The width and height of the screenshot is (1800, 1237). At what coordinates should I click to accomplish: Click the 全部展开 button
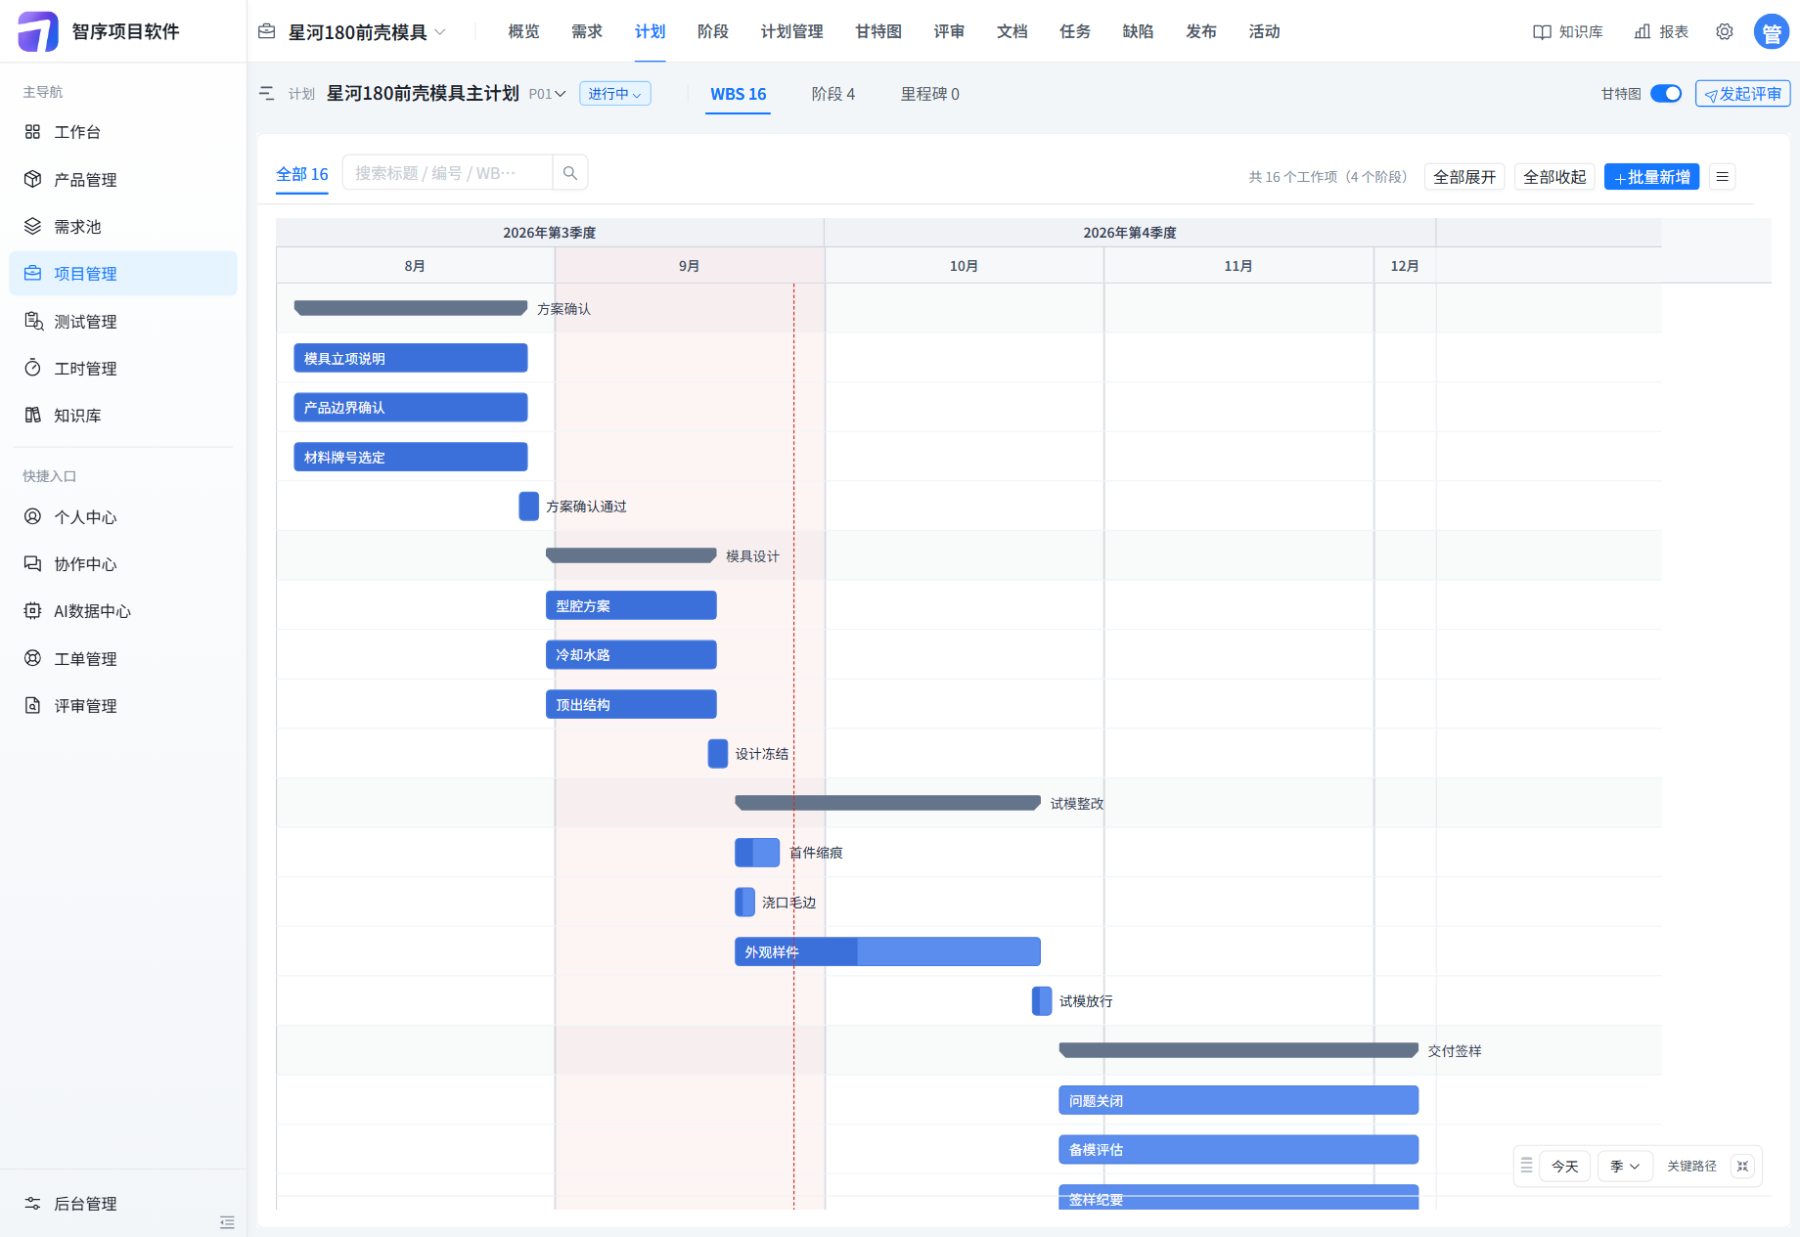tap(1464, 177)
